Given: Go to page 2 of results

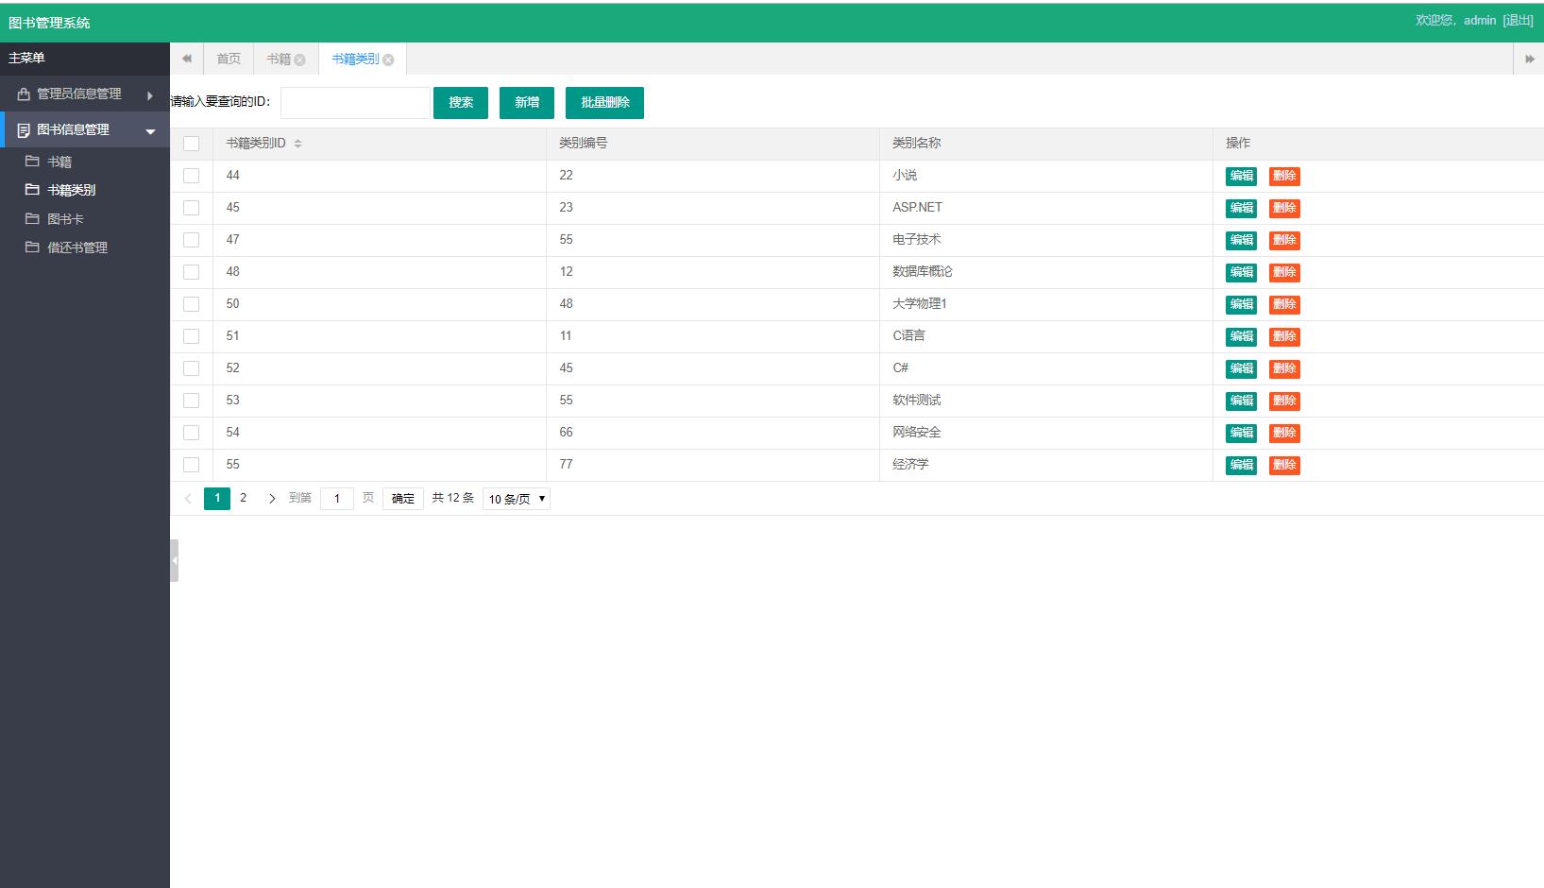Looking at the screenshot, I should (243, 498).
